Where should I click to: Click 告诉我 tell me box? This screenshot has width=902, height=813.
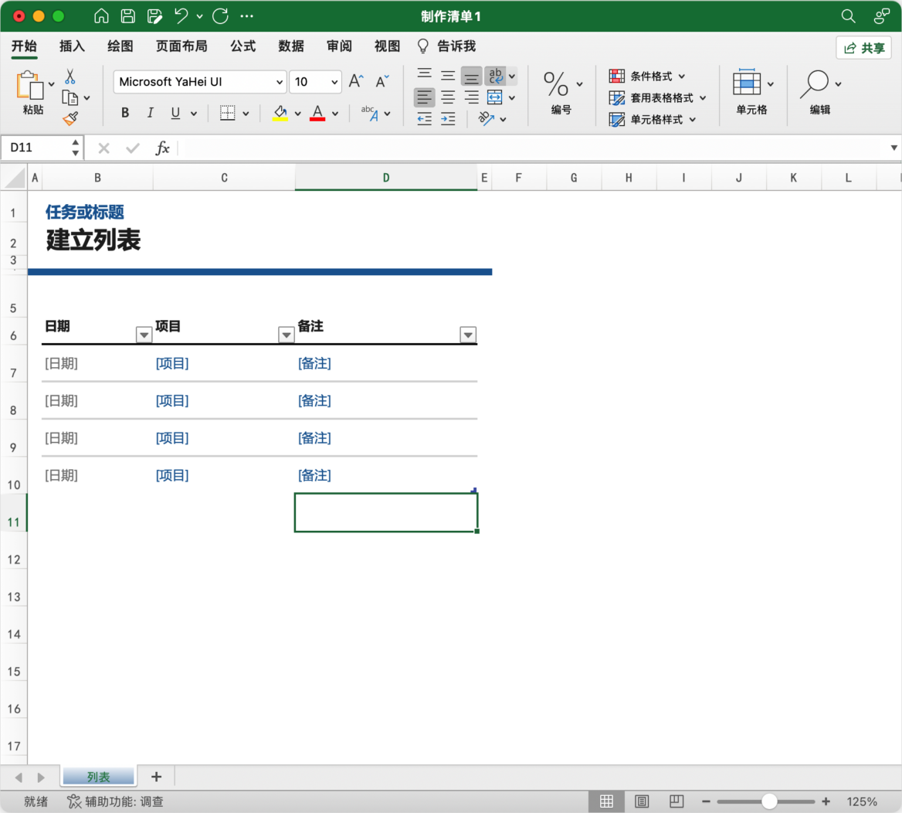coord(446,46)
